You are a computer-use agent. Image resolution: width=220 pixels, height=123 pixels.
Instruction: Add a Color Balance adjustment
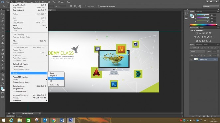point(198,37)
